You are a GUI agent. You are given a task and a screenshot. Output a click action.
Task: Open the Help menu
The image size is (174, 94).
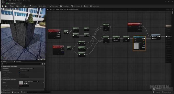coord(29,1)
